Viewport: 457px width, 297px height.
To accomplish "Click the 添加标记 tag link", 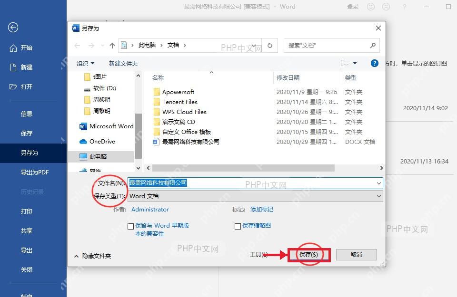I will tap(262, 210).
